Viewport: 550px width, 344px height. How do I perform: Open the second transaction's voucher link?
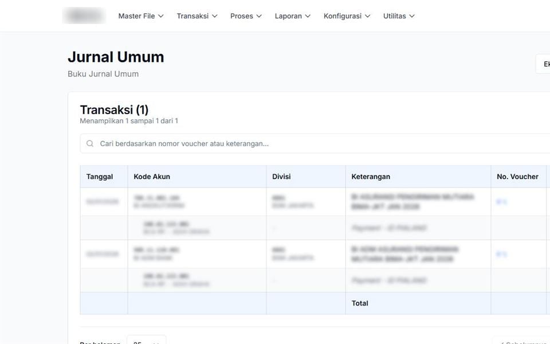[501, 254]
